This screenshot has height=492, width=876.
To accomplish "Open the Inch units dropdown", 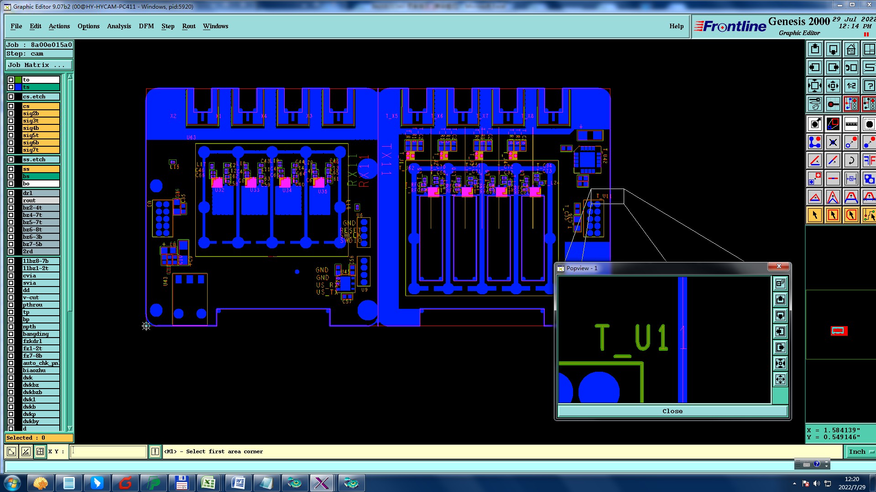I will [x=860, y=451].
